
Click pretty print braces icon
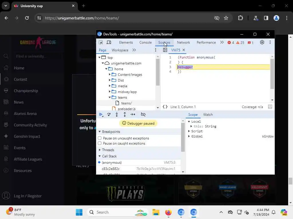point(165,107)
